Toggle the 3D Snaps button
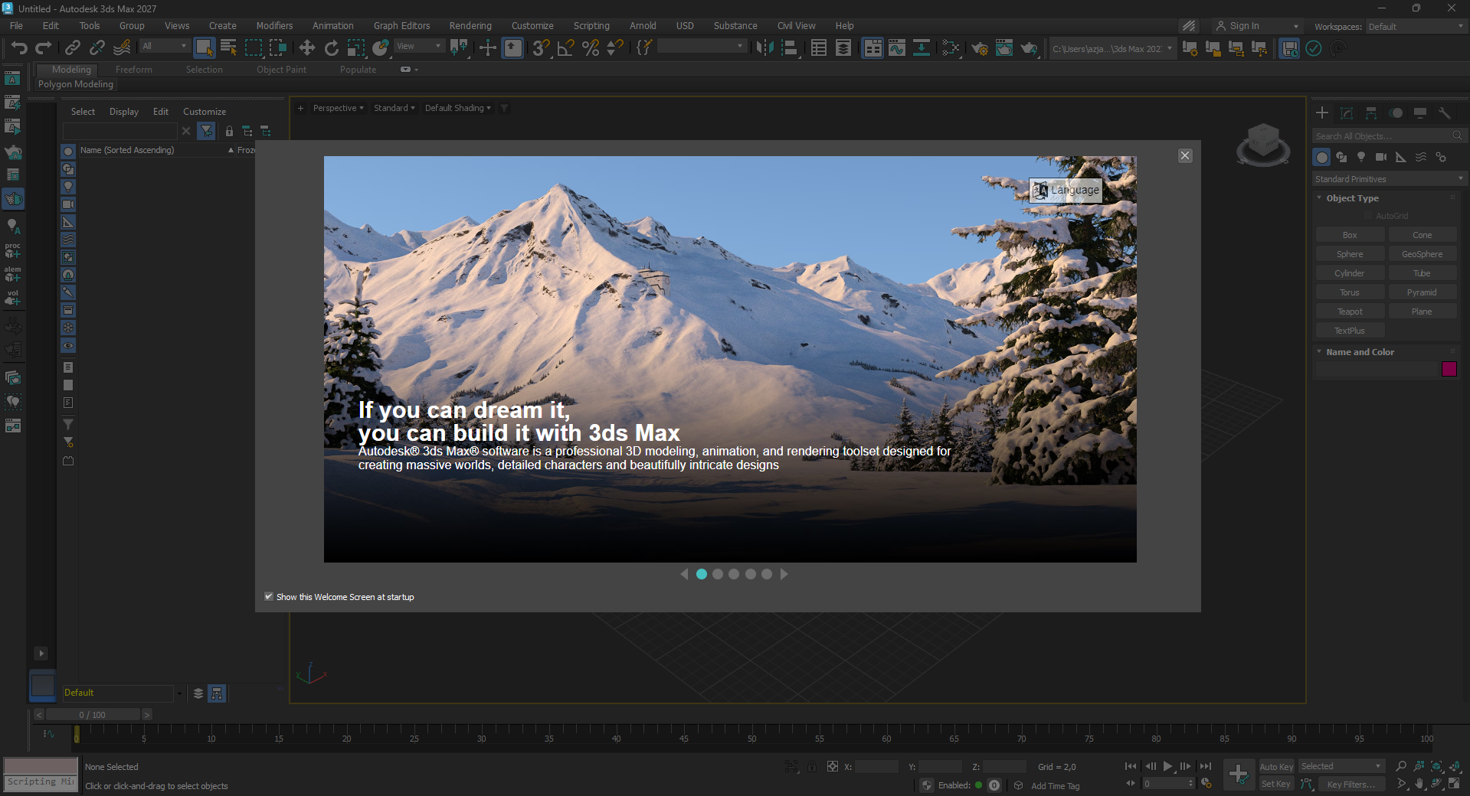This screenshot has height=796, width=1470. pyautogui.click(x=542, y=48)
